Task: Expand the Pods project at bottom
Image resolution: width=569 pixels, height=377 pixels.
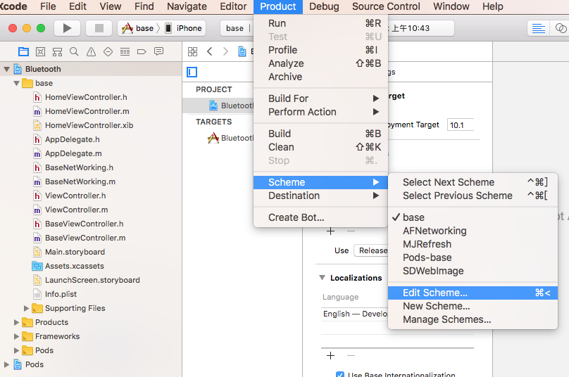Action: pos(6,364)
